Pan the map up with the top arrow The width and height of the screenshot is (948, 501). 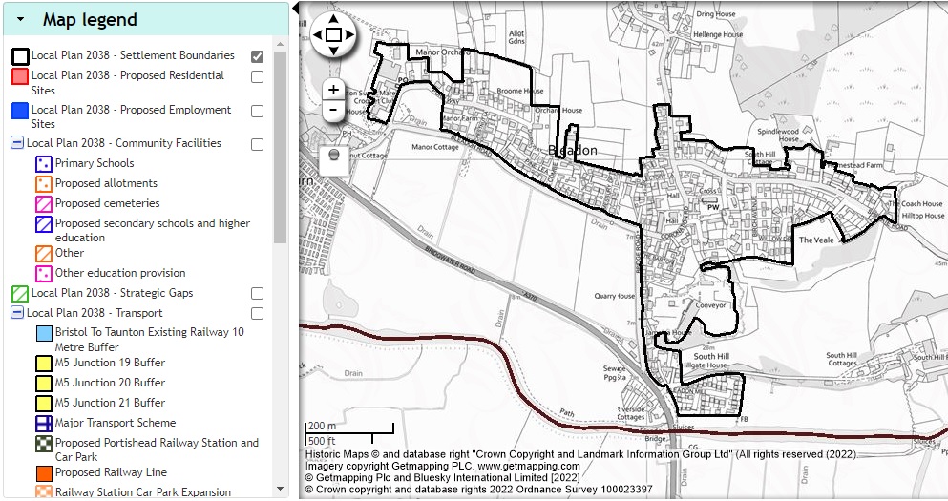point(332,19)
